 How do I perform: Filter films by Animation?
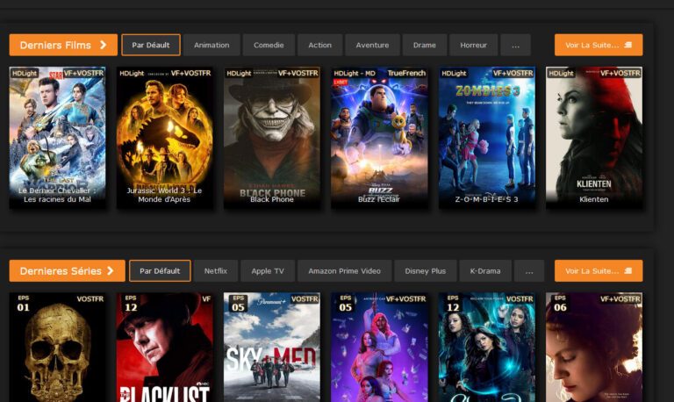tap(212, 45)
